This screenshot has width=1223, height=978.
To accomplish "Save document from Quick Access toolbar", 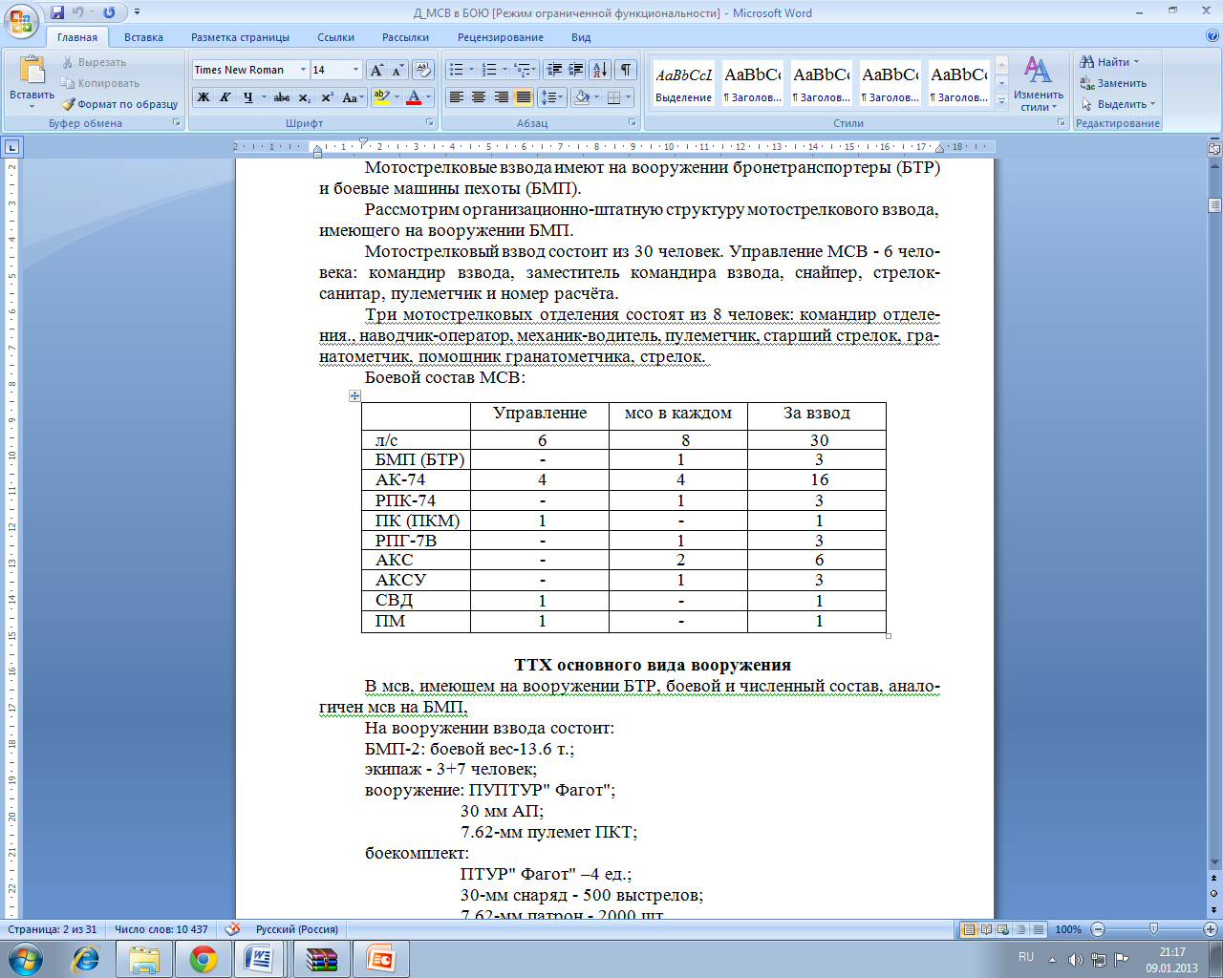I will click(57, 12).
